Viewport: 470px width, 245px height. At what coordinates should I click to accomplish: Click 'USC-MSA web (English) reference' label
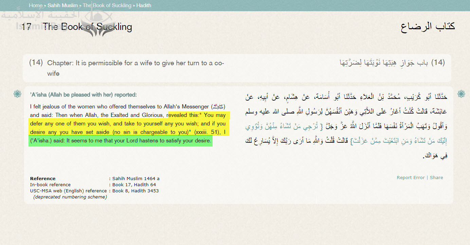point(69,191)
